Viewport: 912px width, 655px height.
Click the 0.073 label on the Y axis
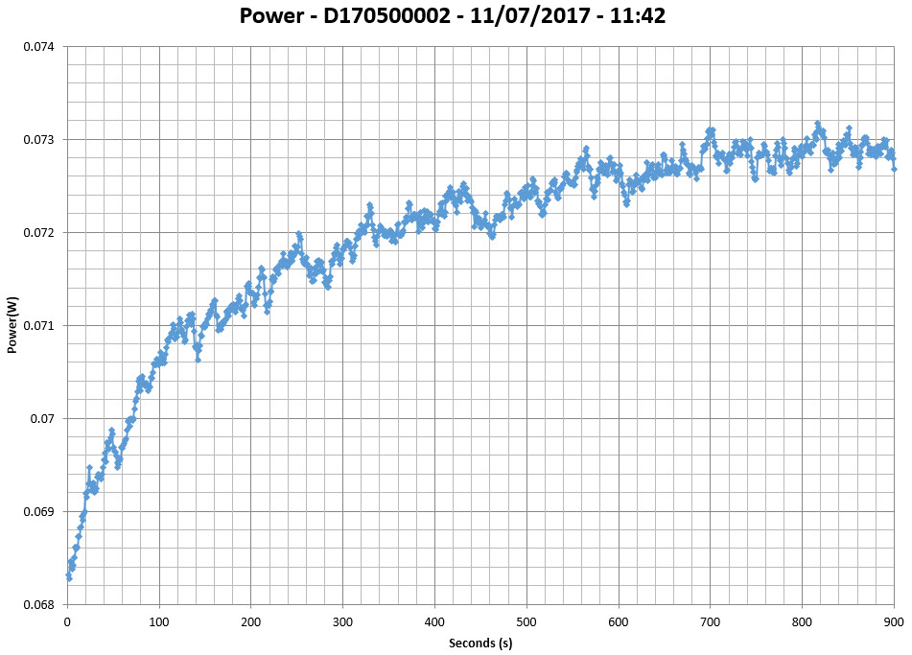tap(39, 140)
